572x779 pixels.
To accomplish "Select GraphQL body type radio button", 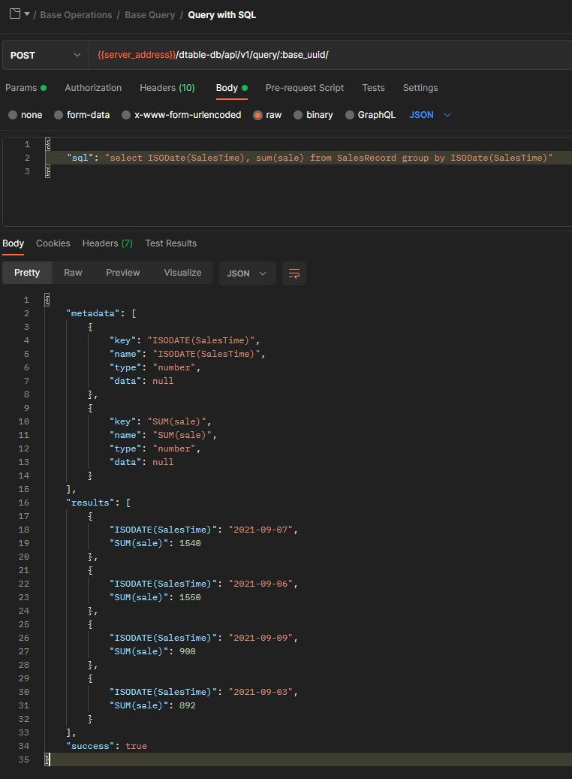I will (350, 115).
